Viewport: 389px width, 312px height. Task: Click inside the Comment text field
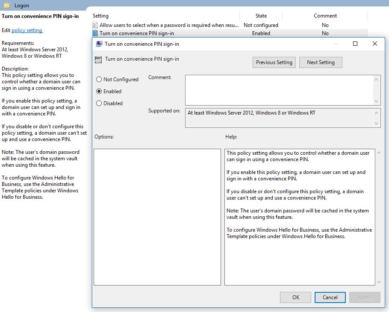[278, 90]
